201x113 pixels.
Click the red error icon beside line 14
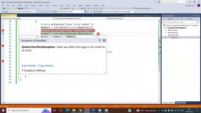[98, 34]
